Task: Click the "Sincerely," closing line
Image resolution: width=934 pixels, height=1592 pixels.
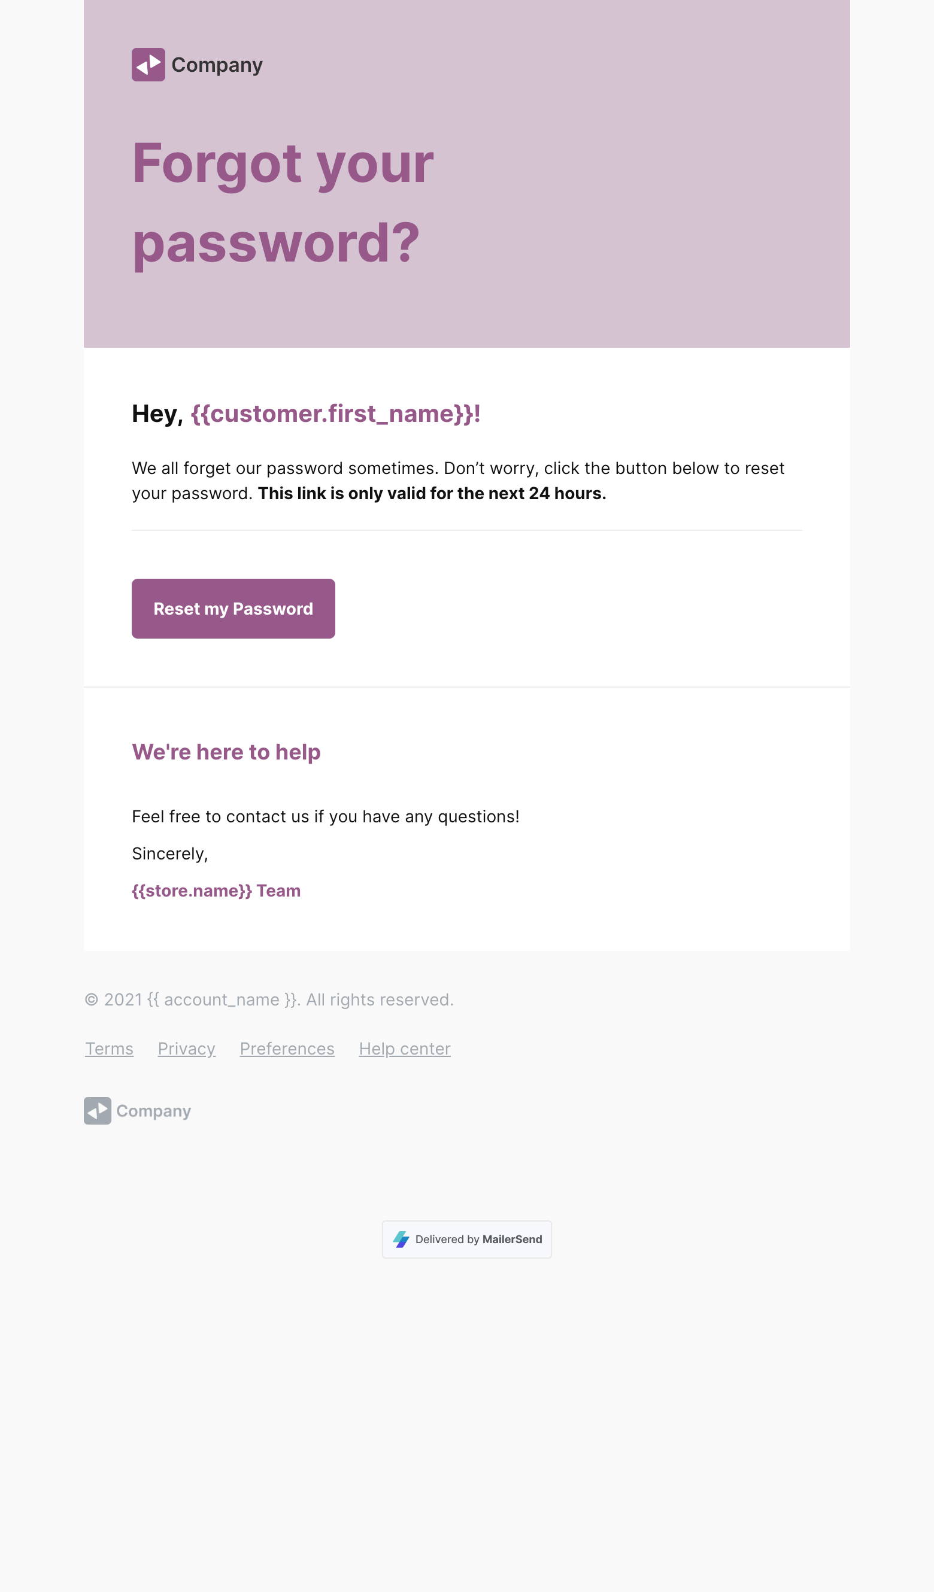Action: [170, 853]
